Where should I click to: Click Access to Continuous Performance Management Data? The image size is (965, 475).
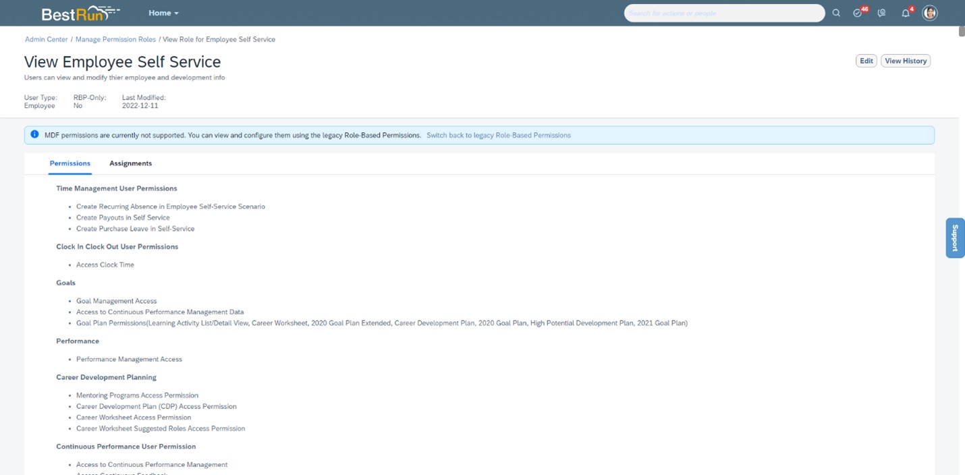click(160, 312)
